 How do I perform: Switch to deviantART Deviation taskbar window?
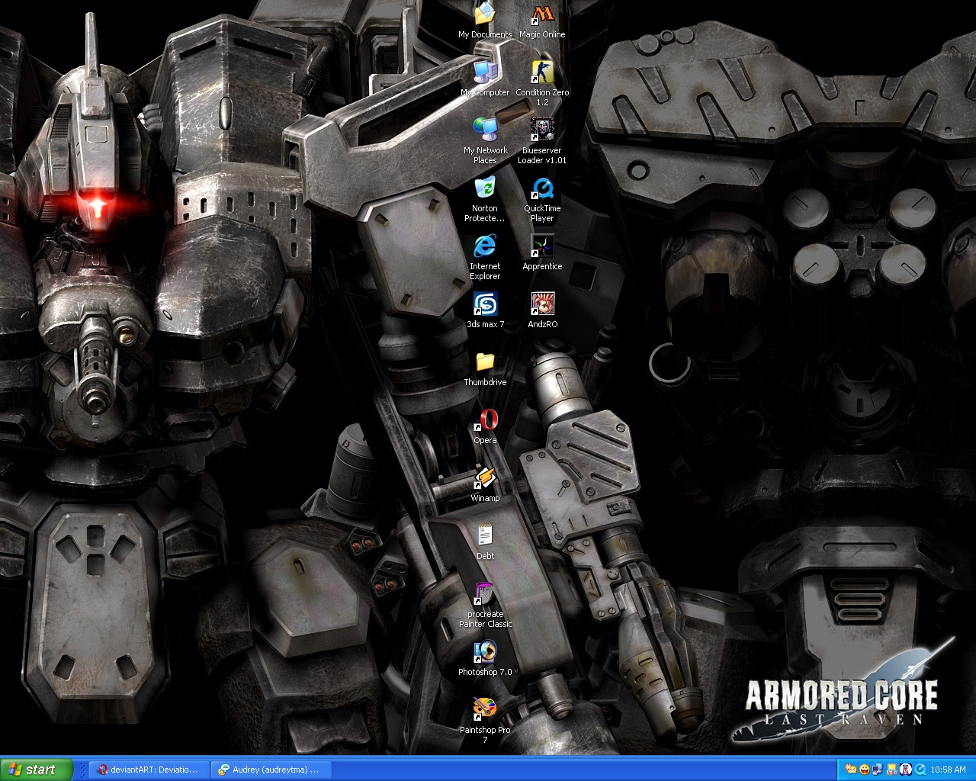pos(148,770)
